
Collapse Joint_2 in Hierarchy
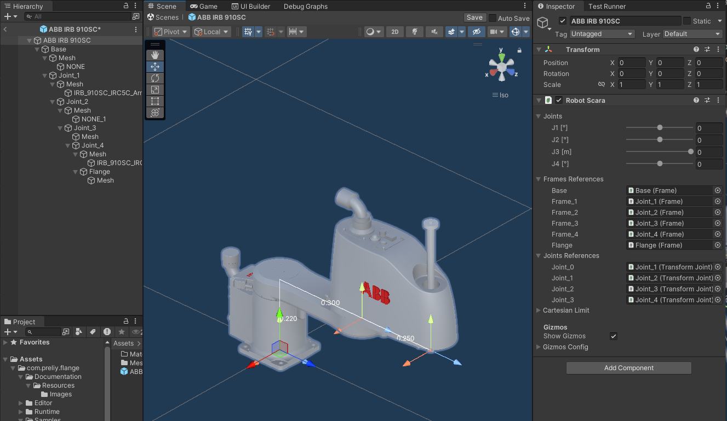coord(53,102)
